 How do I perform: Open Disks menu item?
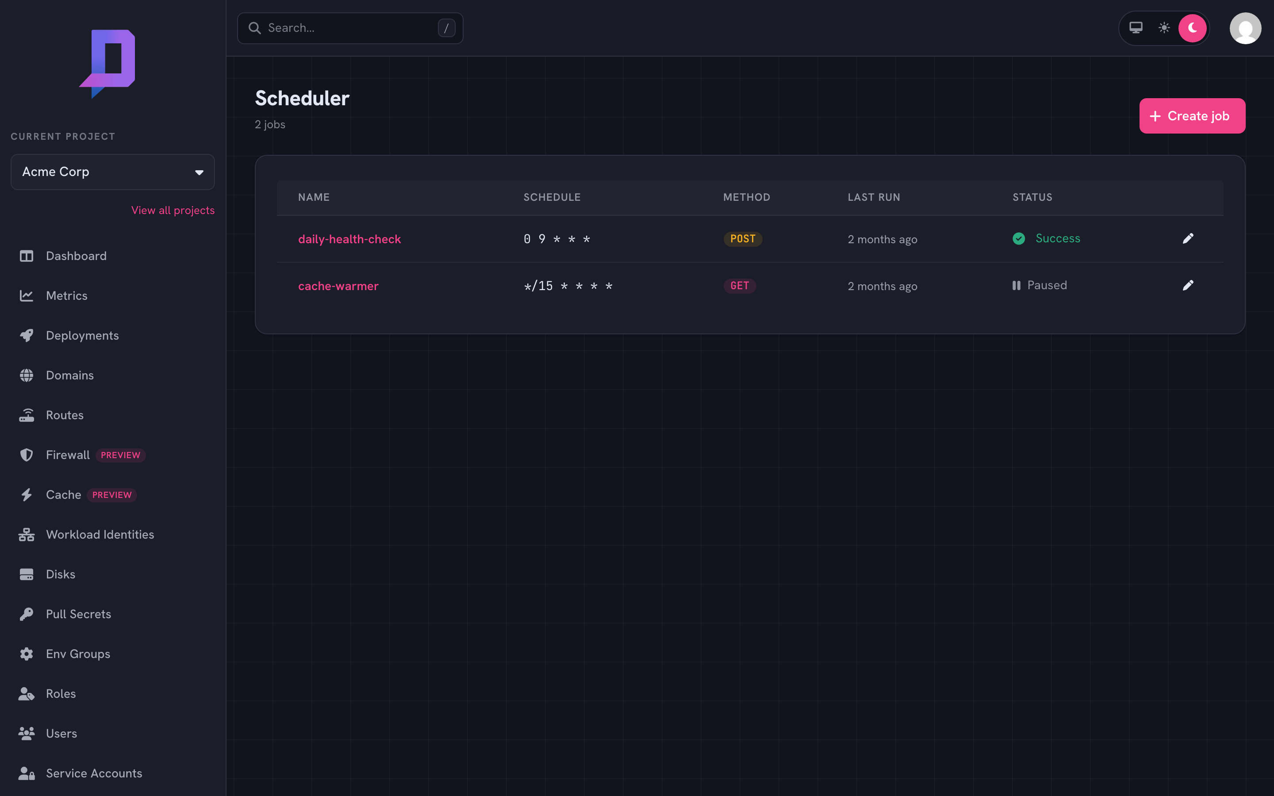coord(61,574)
